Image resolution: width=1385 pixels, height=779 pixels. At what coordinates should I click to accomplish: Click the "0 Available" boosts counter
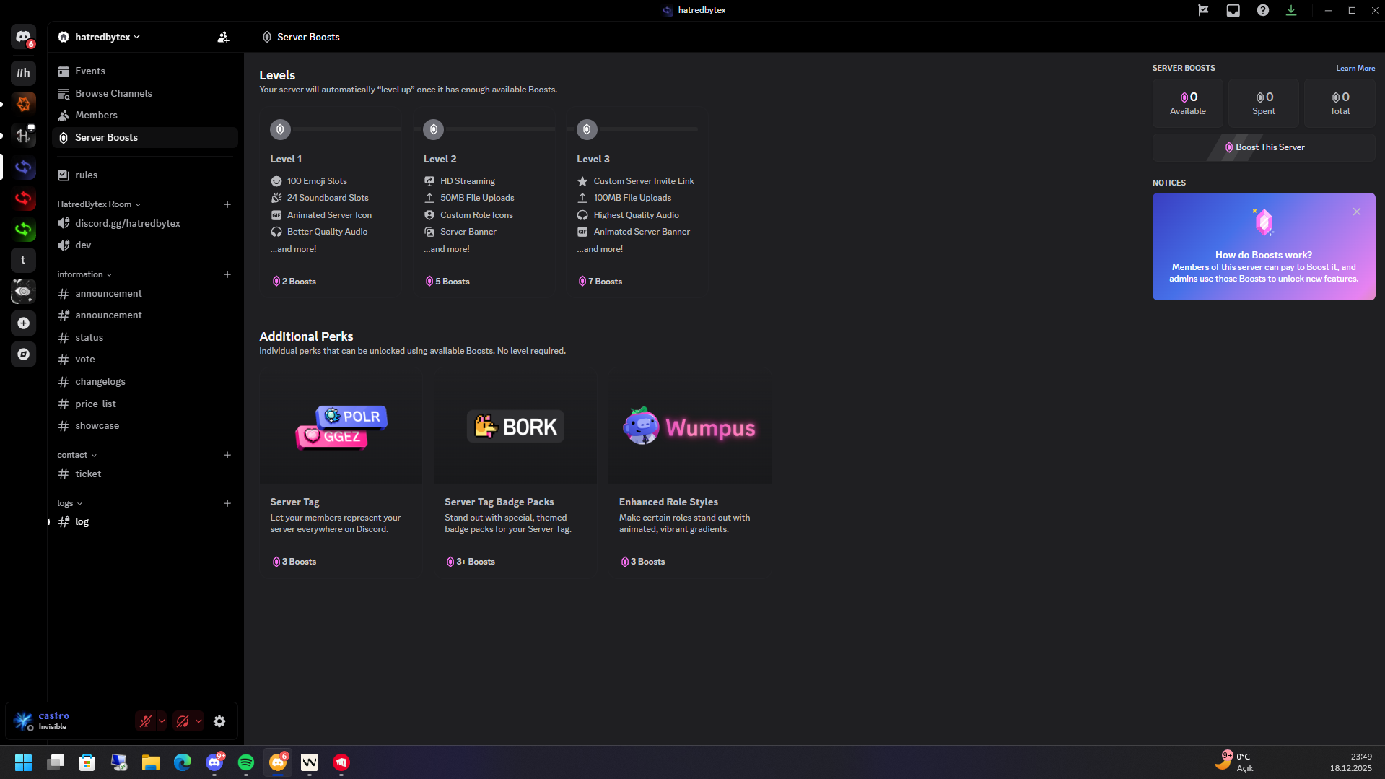(1188, 103)
